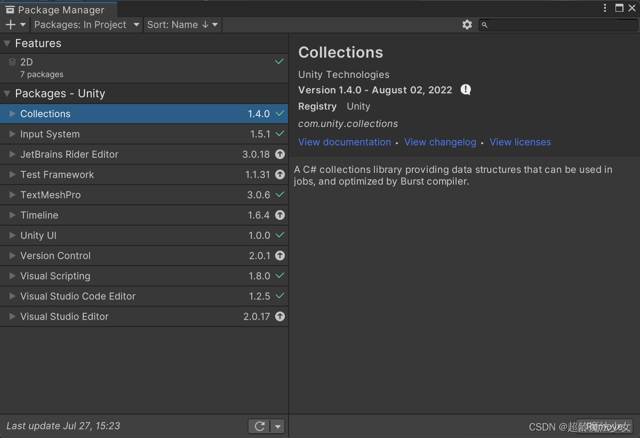Click the Version 1.4.0 date text

coord(375,90)
